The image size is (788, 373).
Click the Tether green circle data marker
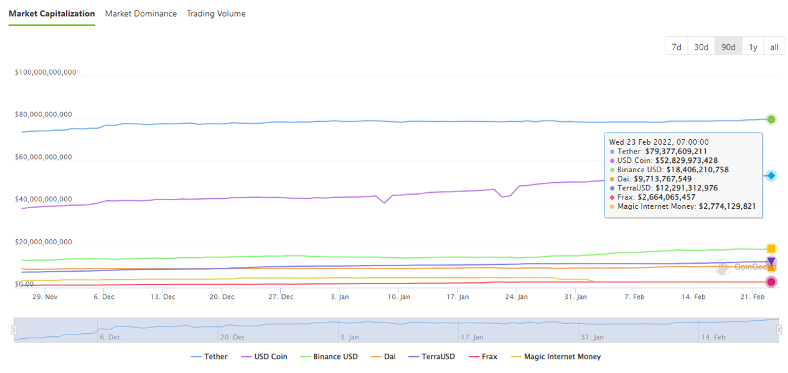click(771, 119)
